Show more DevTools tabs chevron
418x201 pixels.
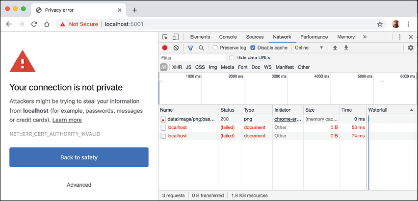[x=365, y=37]
